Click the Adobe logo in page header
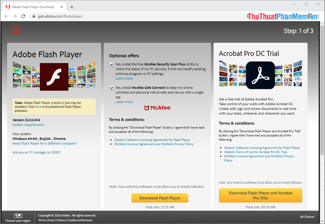The width and height of the screenshot is (325, 224). (x=16, y=29)
